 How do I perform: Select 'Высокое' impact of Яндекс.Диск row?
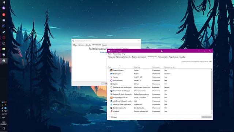coord(167,74)
